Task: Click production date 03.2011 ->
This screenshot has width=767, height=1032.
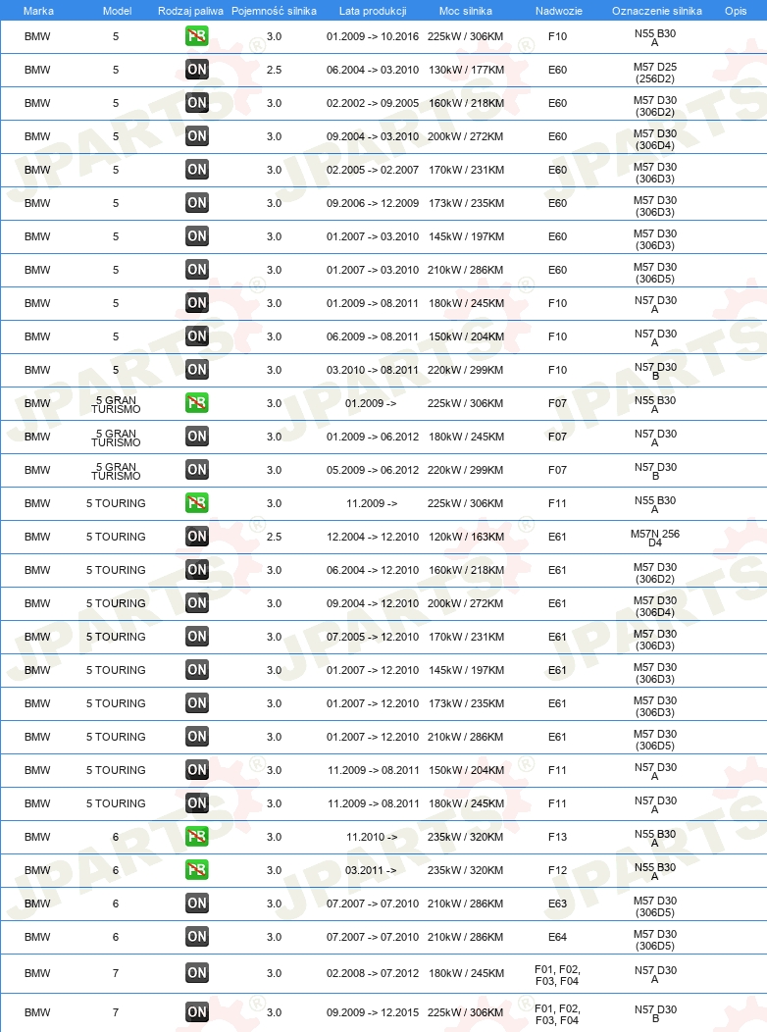Action: [x=371, y=870]
